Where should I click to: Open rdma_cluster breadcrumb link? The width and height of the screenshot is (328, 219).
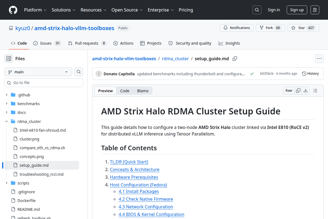pyautogui.click(x=175, y=59)
